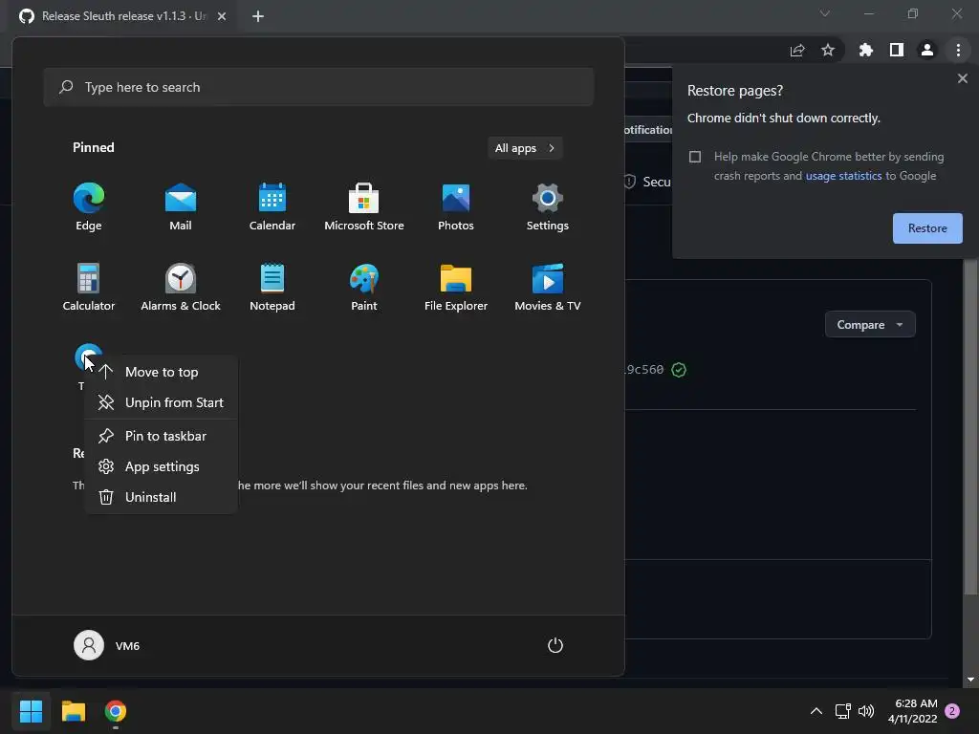The width and height of the screenshot is (979, 734).
Task: Open the notification center badge
Action: tap(952, 711)
